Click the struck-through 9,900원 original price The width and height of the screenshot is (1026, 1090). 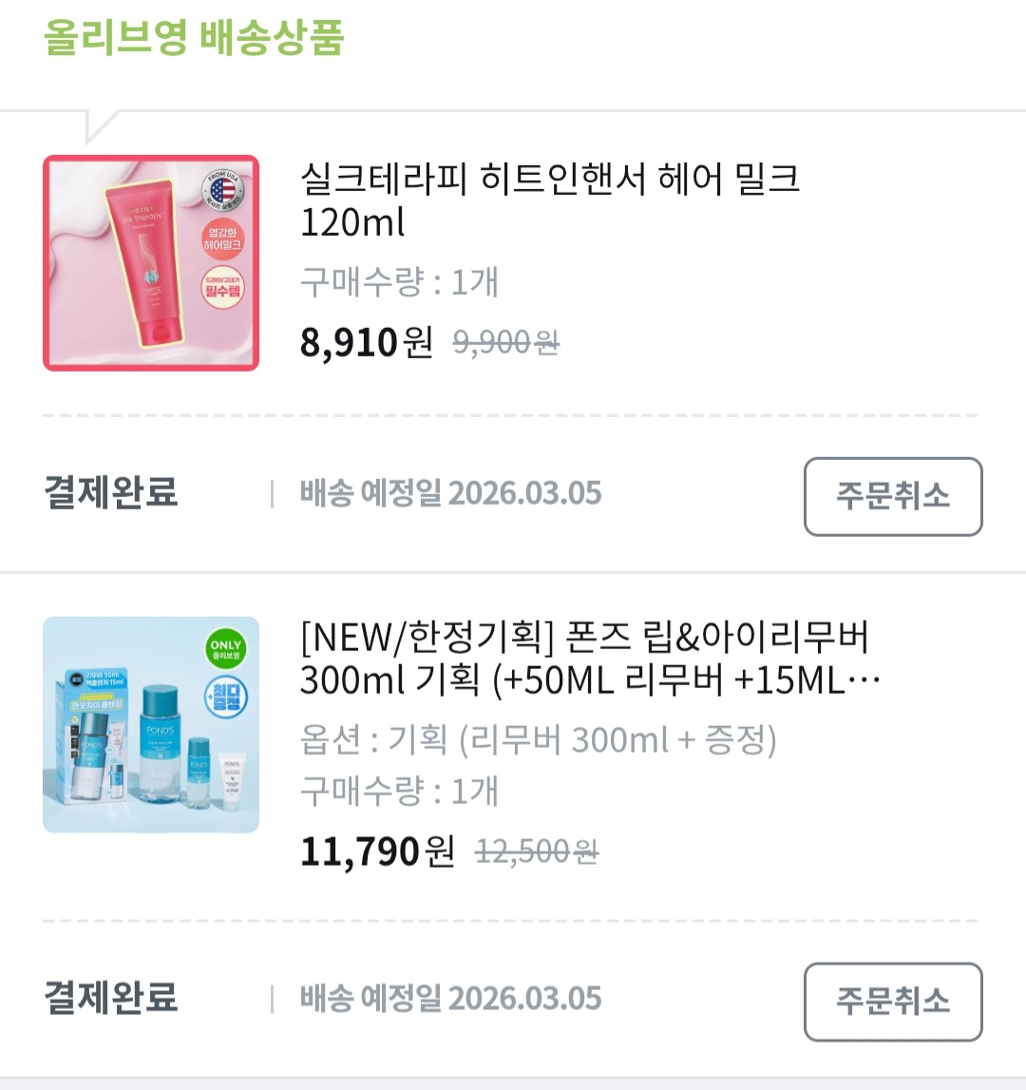pos(505,342)
